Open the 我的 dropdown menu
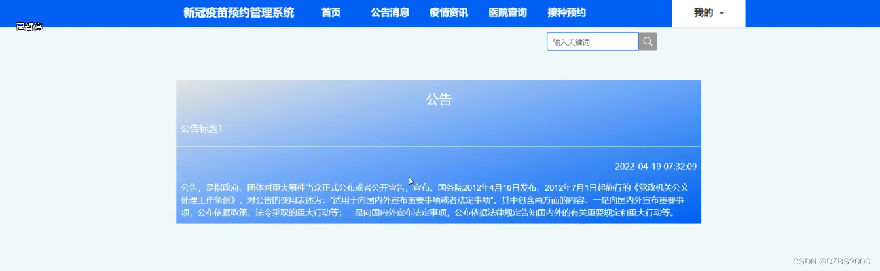This screenshot has height=271, width=880. (708, 13)
